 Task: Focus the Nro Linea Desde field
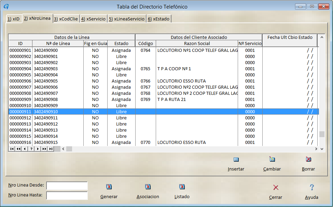pos(67,186)
